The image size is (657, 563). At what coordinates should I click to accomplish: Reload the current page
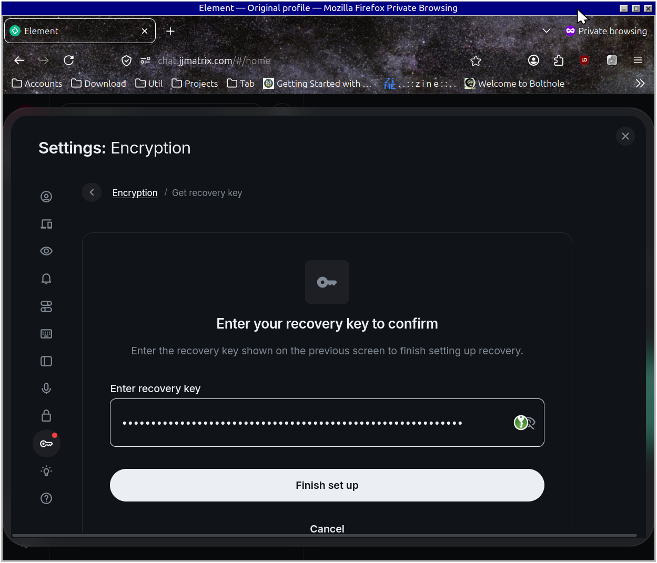[69, 60]
